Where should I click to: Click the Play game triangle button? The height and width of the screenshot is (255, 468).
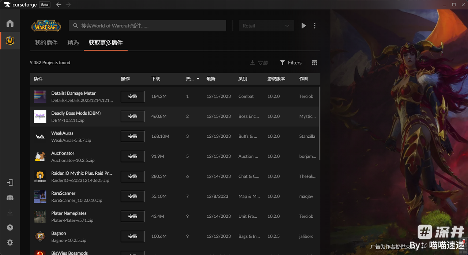click(303, 26)
